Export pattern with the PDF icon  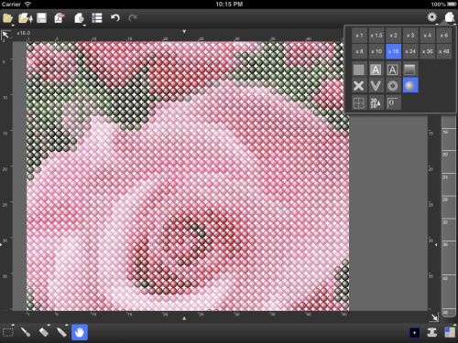pos(60,18)
